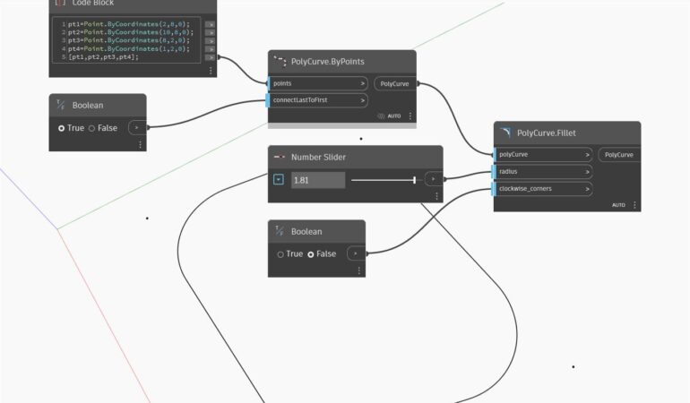Screen dimensions: 690x403
Task: Click the Number Slider node icon
Action: (279, 157)
